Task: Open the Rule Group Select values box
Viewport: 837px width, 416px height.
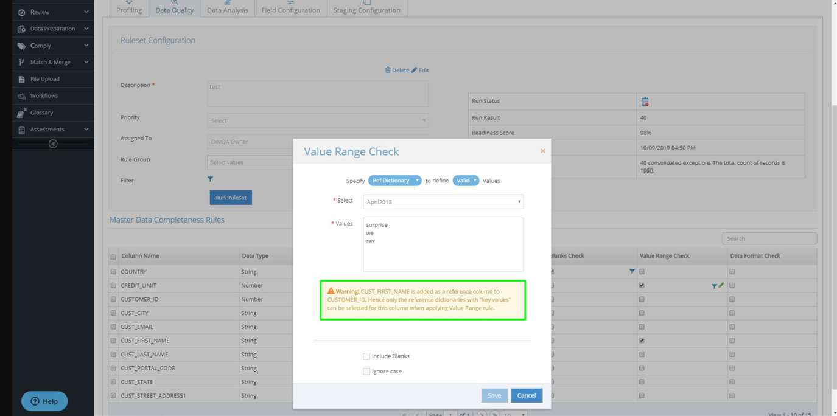Action: pyautogui.click(x=250, y=162)
